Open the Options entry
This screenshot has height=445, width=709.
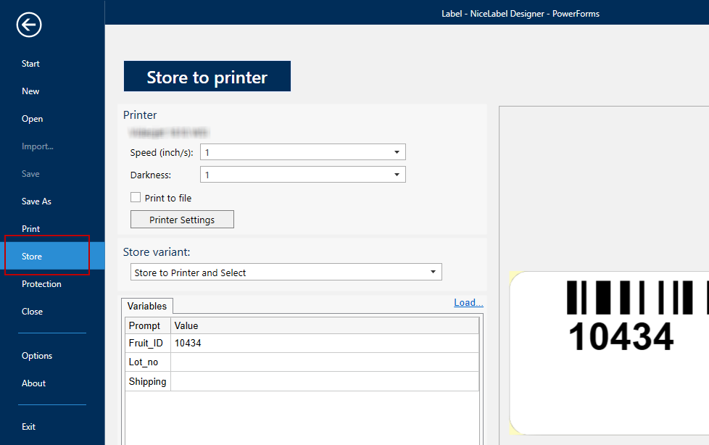click(x=37, y=356)
